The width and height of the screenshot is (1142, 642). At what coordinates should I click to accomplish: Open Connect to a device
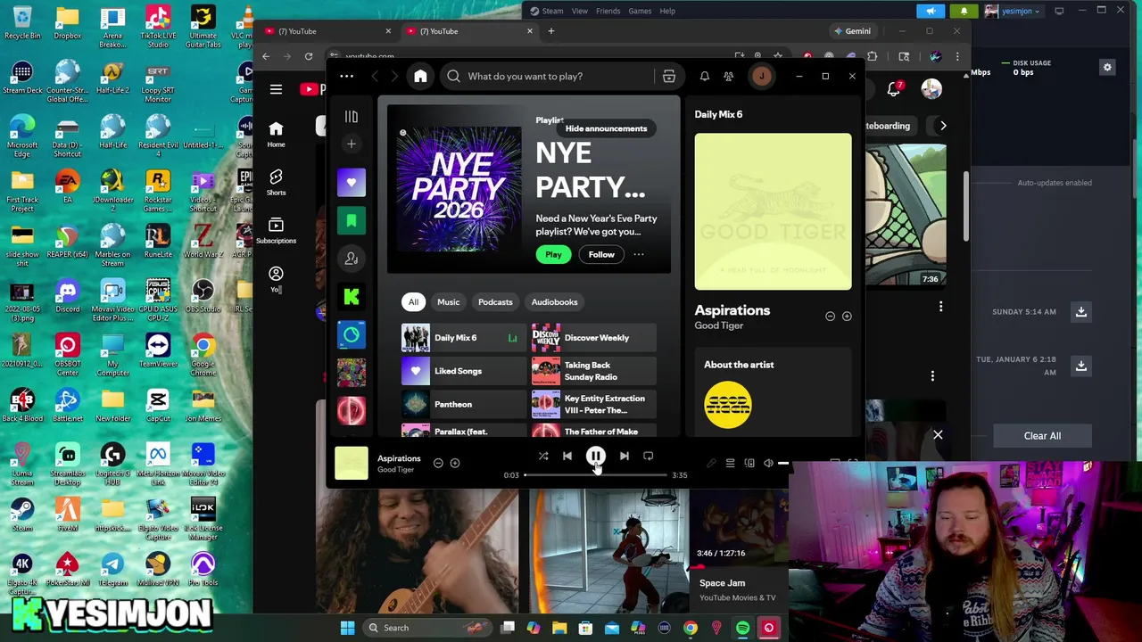749,464
